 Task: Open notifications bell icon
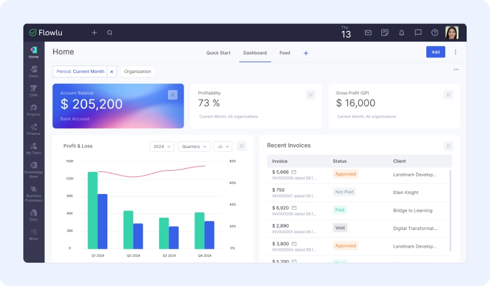[x=402, y=33]
